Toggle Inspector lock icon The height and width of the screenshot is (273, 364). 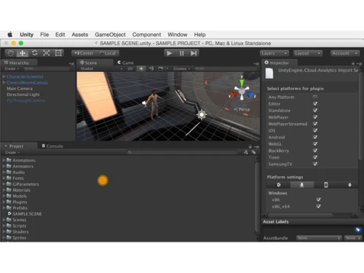(x=353, y=63)
